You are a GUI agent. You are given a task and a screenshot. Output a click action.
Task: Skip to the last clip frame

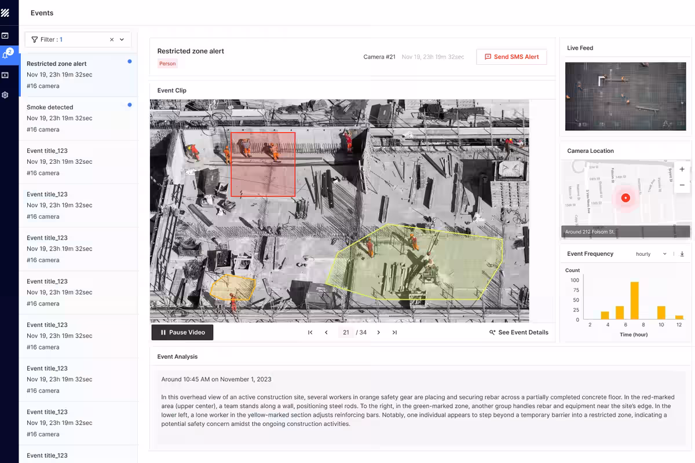pos(394,333)
